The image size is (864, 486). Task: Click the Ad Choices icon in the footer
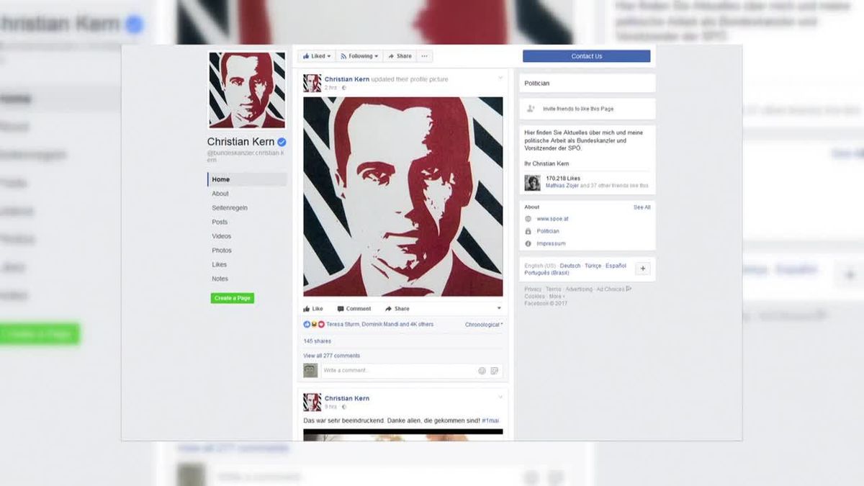[x=629, y=289]
